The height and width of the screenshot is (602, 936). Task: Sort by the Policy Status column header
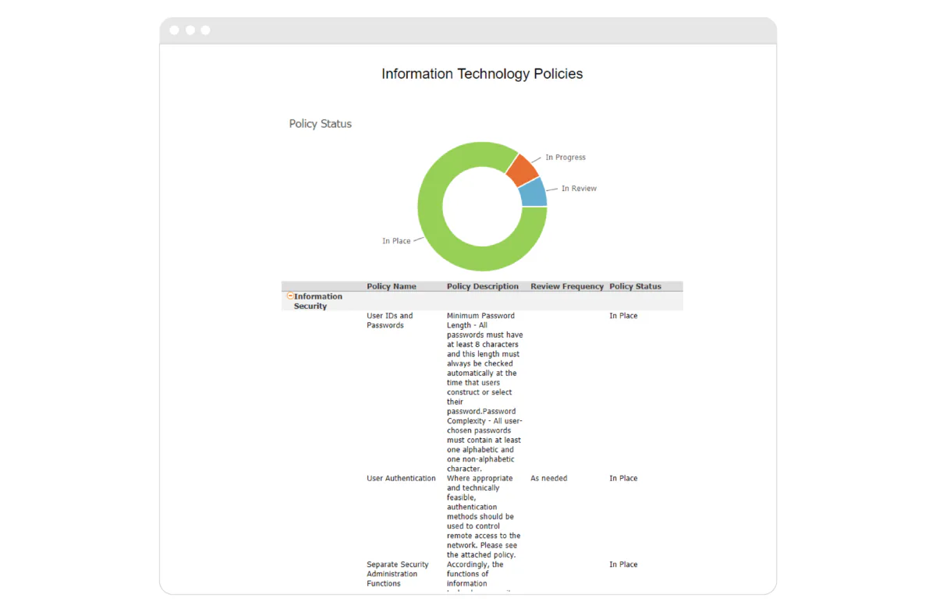(635, 286)
